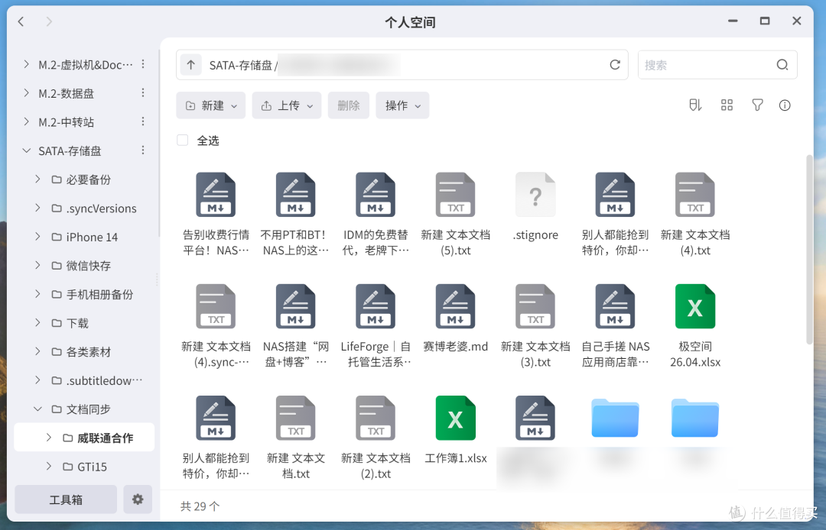Open more options for SATA-存储盘

click(x=143, y=150)
